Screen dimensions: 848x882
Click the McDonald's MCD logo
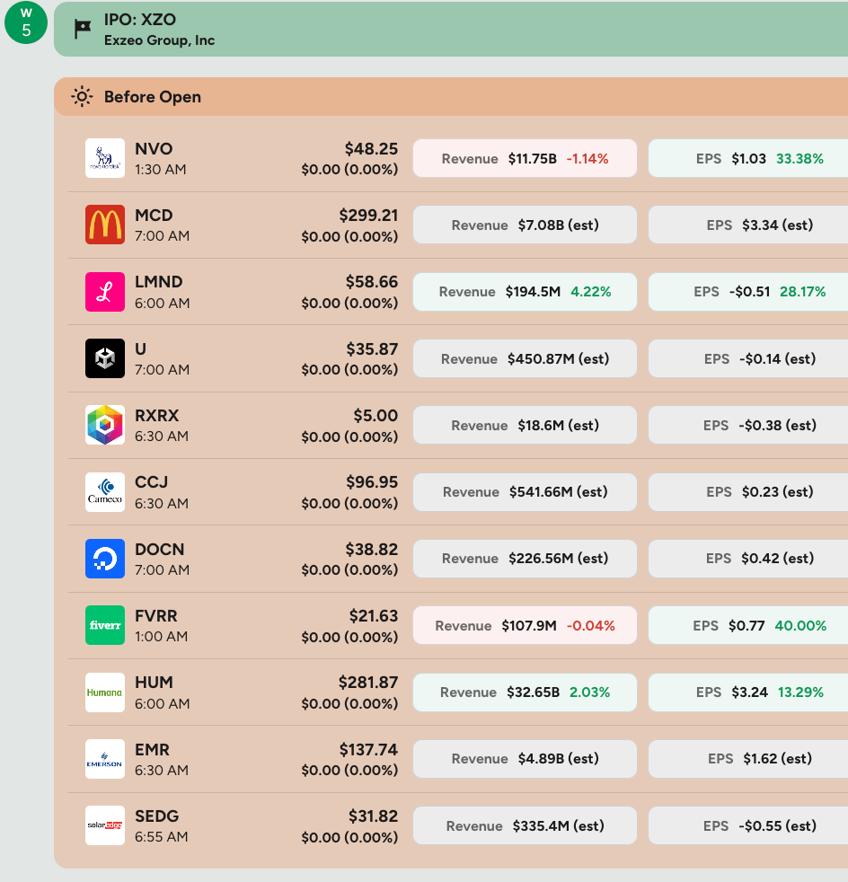[x=105, y=225]
